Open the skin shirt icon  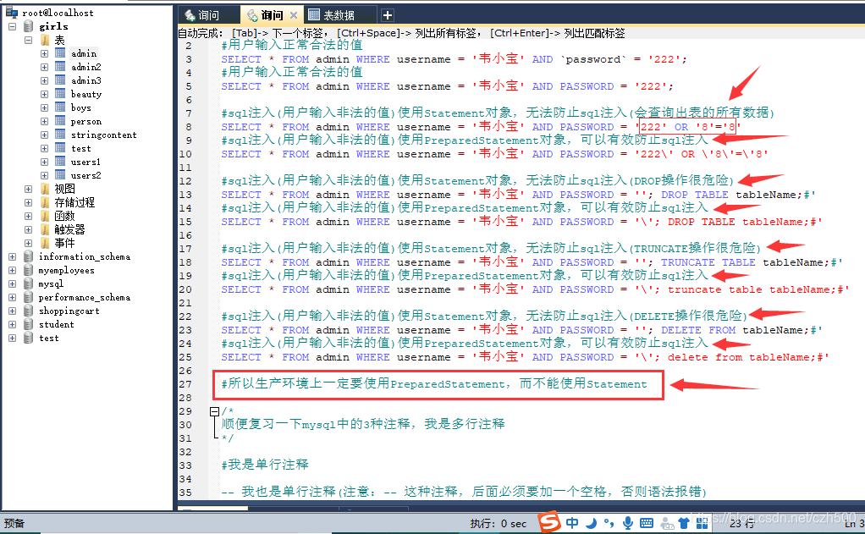click(684, 523)
